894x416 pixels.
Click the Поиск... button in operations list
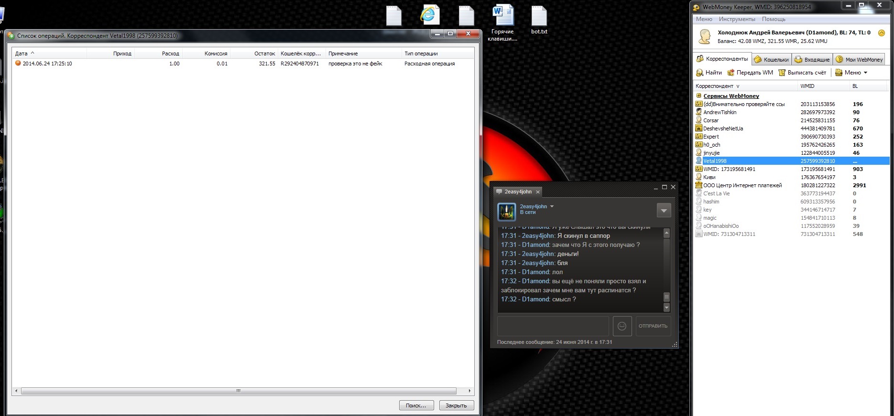click(x=416, y=405)
